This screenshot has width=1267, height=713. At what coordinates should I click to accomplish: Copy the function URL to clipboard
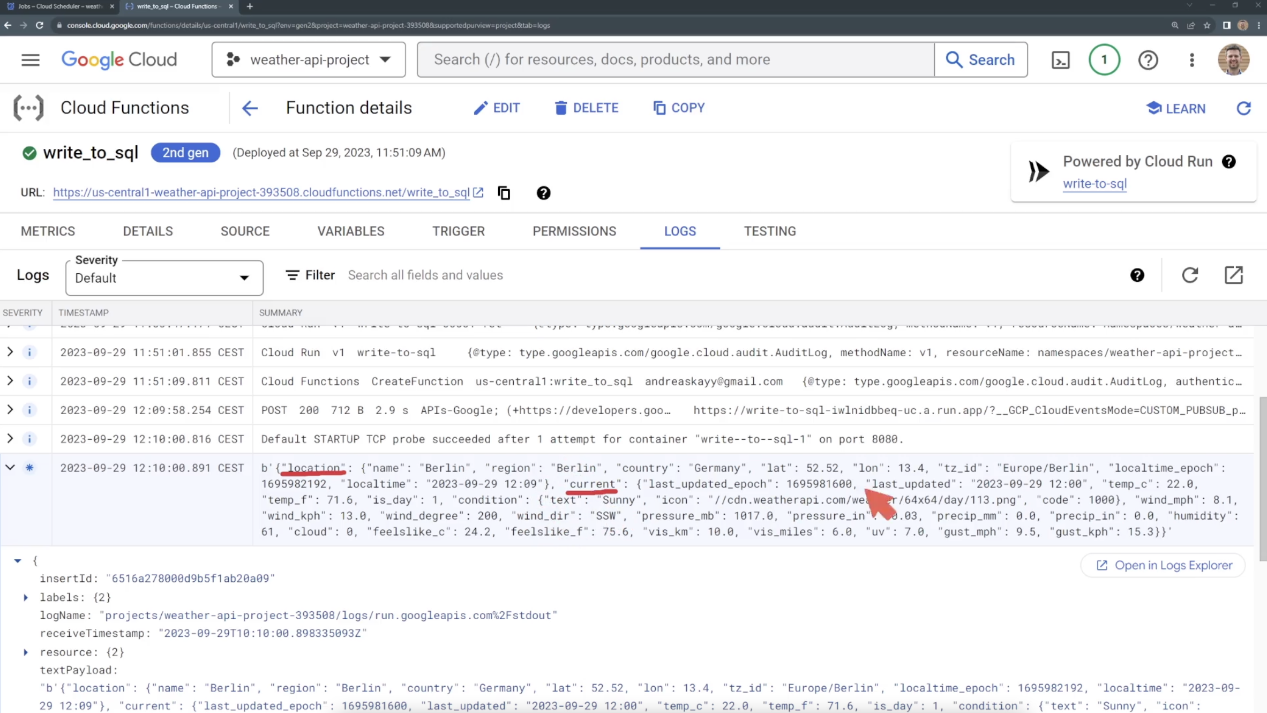(x=504, y=193)
